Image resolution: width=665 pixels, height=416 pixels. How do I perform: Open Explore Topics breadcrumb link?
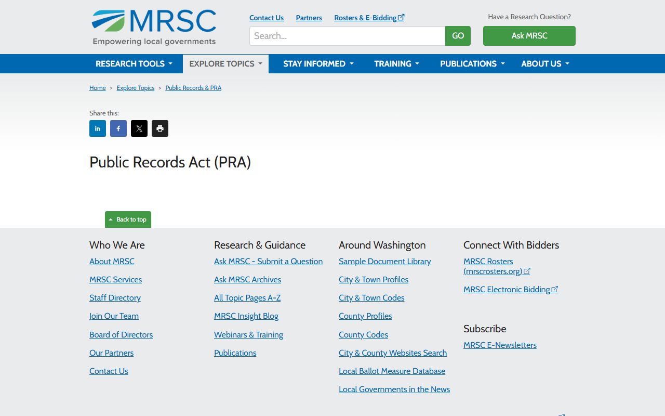click(x=136, y=88)
